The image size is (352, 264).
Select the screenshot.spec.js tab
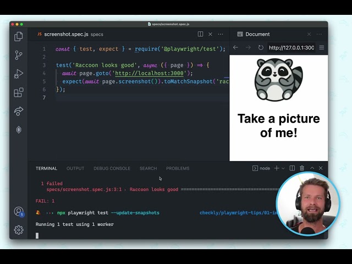(x=70, y=34)
